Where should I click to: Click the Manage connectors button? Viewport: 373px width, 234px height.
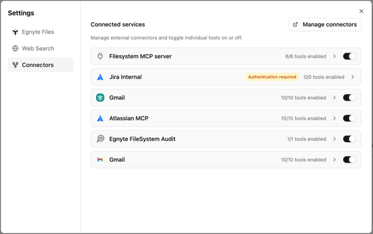[x=325, y=24]
